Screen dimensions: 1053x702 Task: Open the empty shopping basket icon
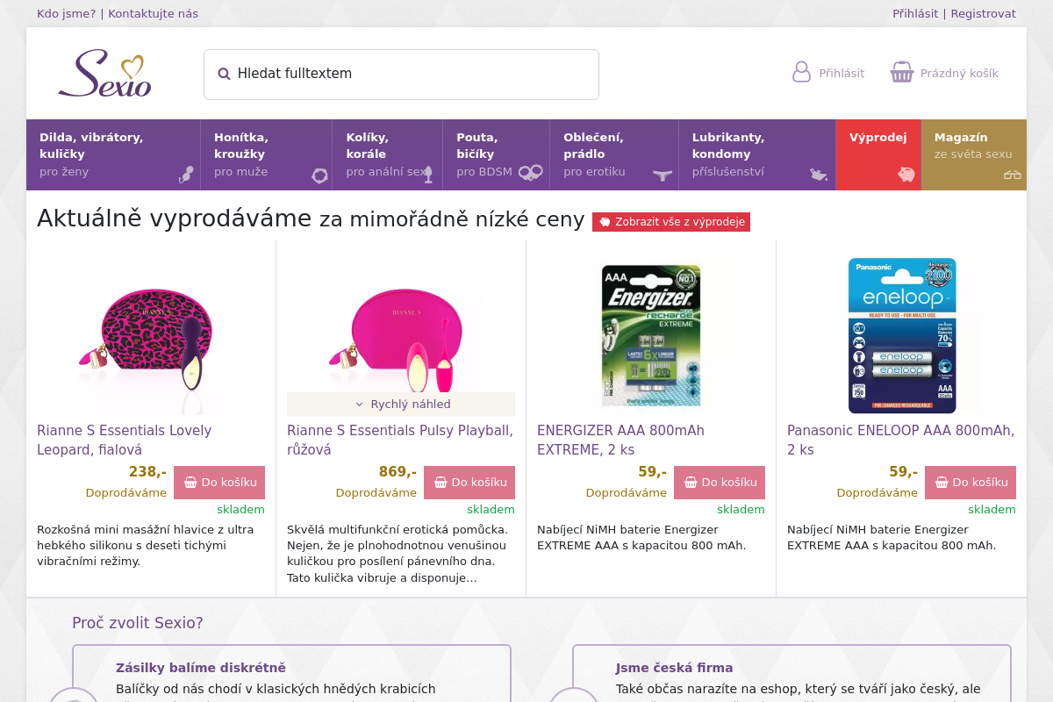(x=902, y=72)
